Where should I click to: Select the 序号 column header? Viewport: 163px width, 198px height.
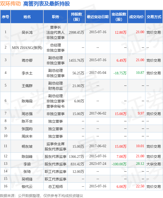pos(5,17)
